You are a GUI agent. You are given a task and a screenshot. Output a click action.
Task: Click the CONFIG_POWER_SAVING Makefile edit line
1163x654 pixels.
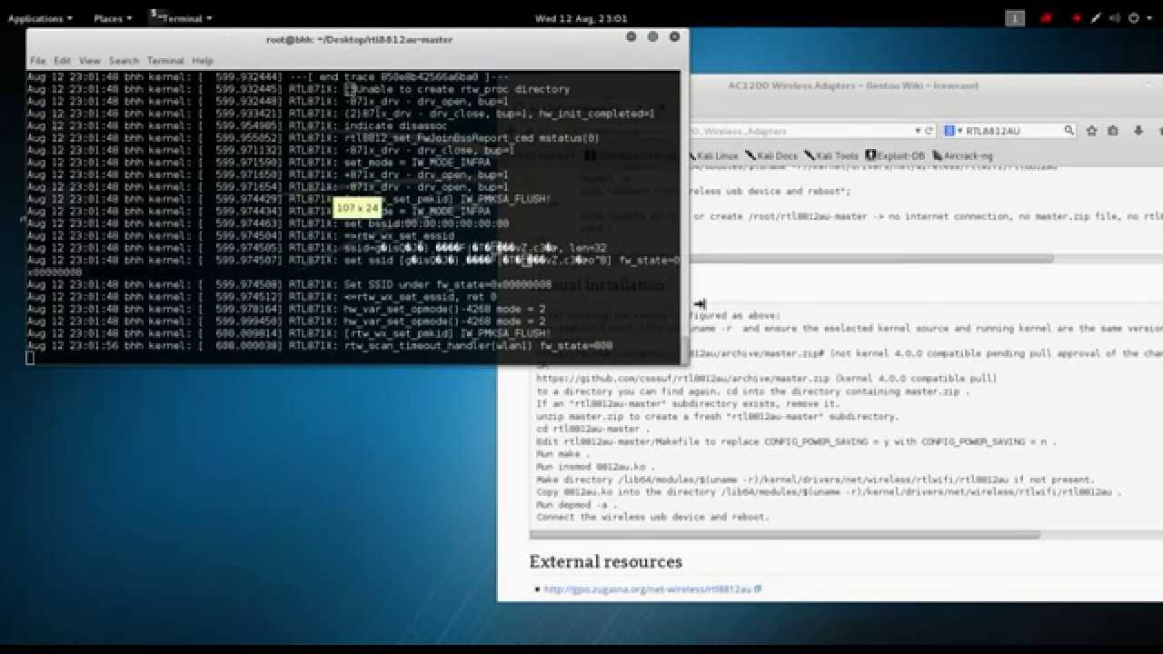tap(796, 441)
